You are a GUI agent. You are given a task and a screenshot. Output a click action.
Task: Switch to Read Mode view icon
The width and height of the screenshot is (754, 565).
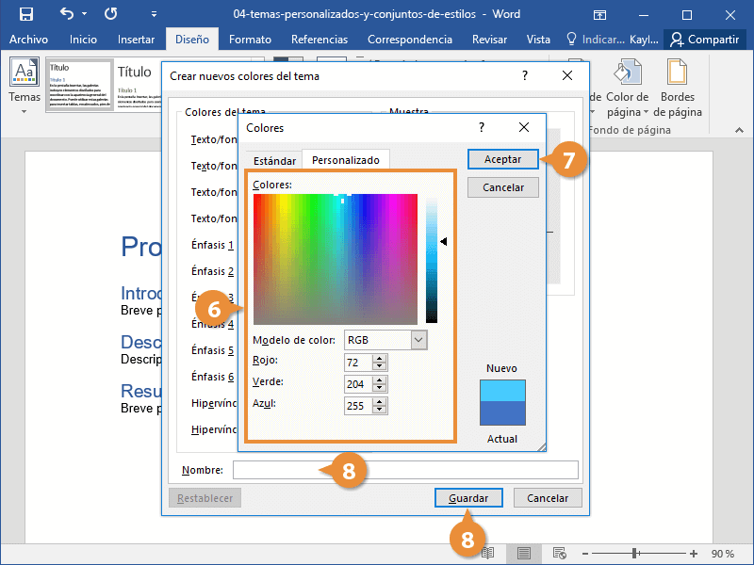pyautogui.click(x=488, y=554)
